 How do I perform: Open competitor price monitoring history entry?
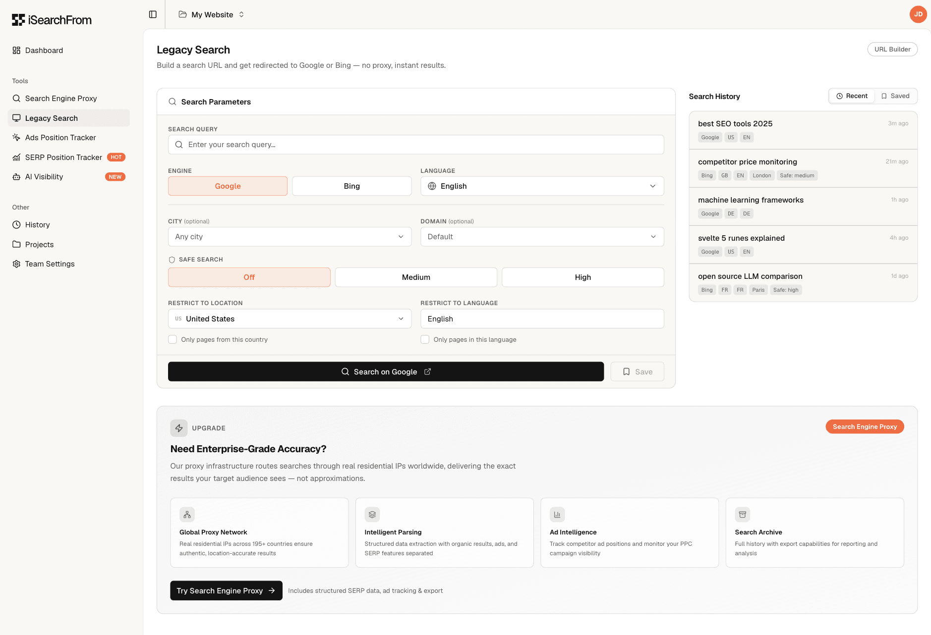click(803, 168)
